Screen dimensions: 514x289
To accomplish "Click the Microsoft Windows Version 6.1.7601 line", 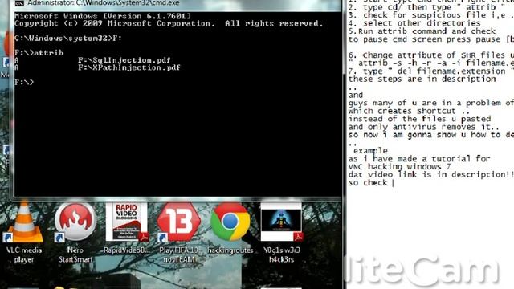I will [x=103, y=16].
